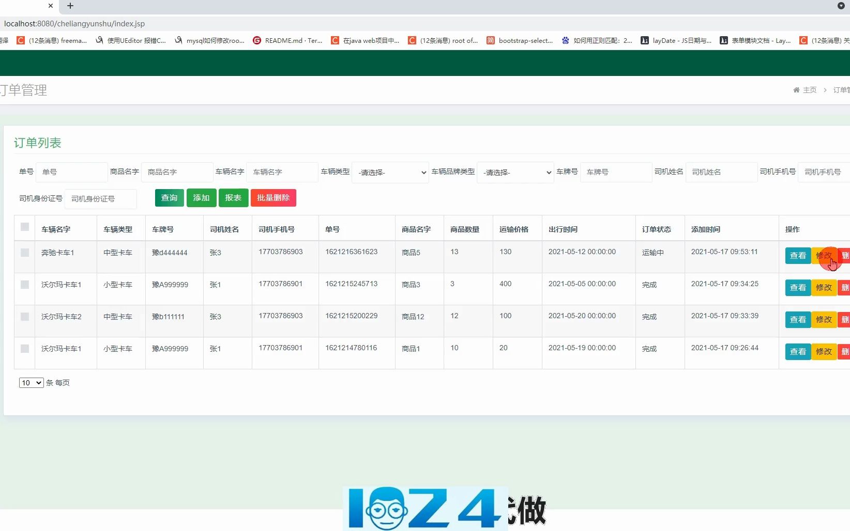Click the Baidu icon beside 使用UEditor bookmark
This screenshot has height=531, width=850.
[x=99, y=40]
